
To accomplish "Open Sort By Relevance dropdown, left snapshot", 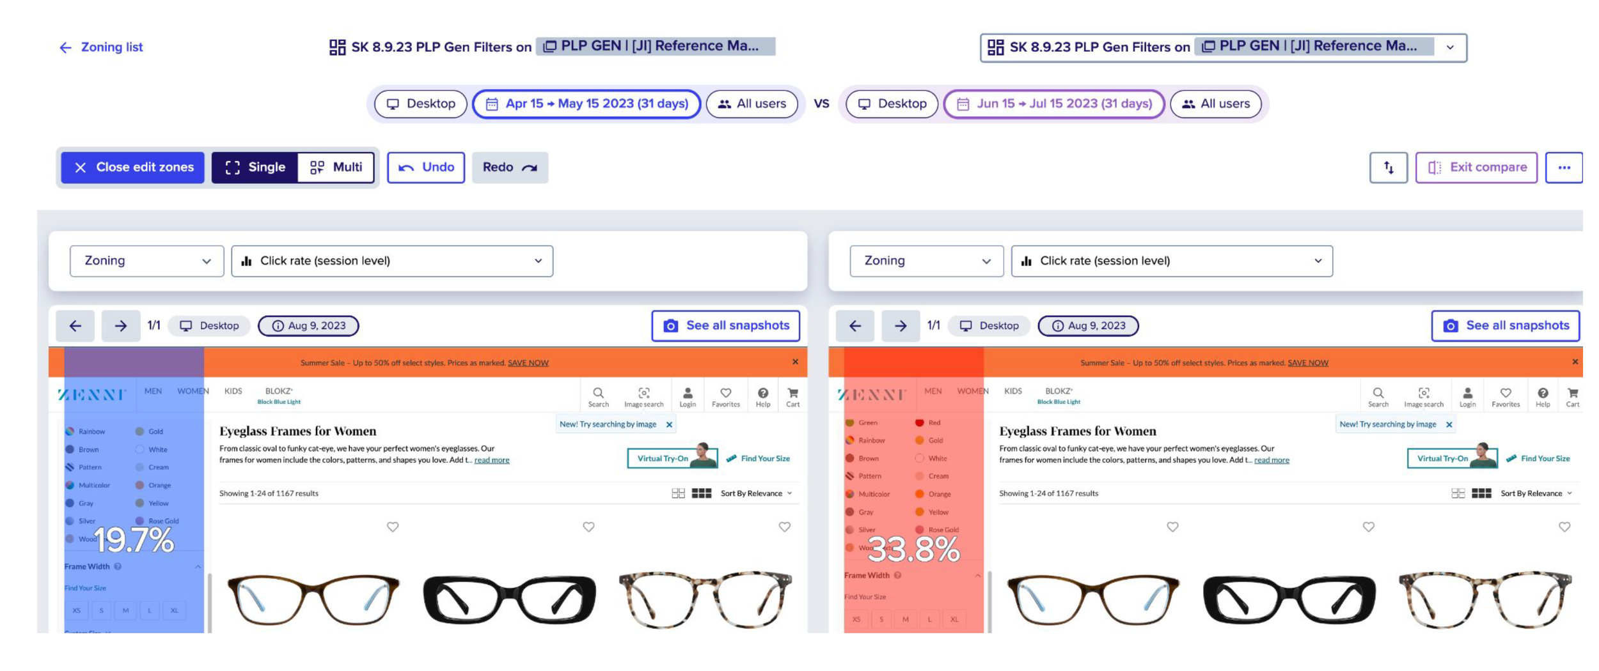I will click(x=757, y=493).
